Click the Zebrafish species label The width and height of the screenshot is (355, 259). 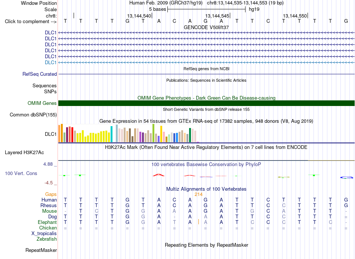(47, 239)
